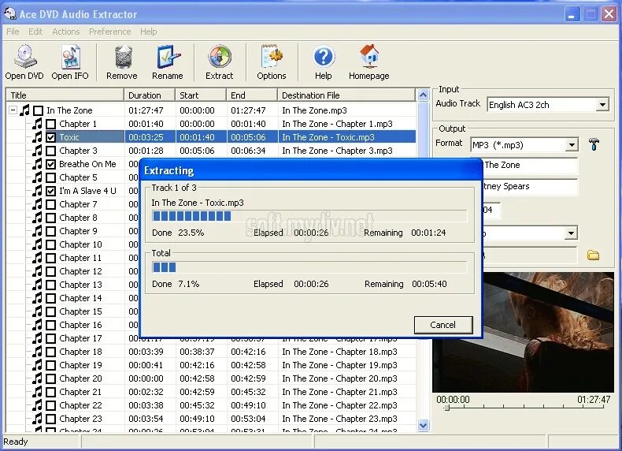
Task: Collapse the In The Zone tree node
Action: point(13,110)
